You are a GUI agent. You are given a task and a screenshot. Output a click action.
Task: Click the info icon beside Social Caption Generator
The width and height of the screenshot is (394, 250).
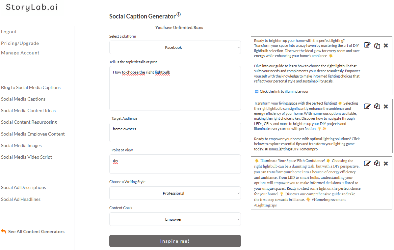click(x=178, y=14)
